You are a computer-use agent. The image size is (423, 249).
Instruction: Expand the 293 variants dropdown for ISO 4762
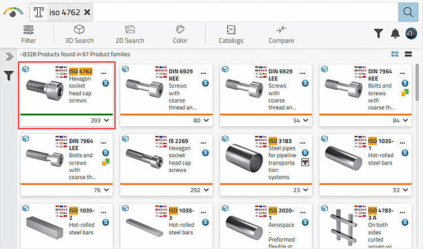106,121
